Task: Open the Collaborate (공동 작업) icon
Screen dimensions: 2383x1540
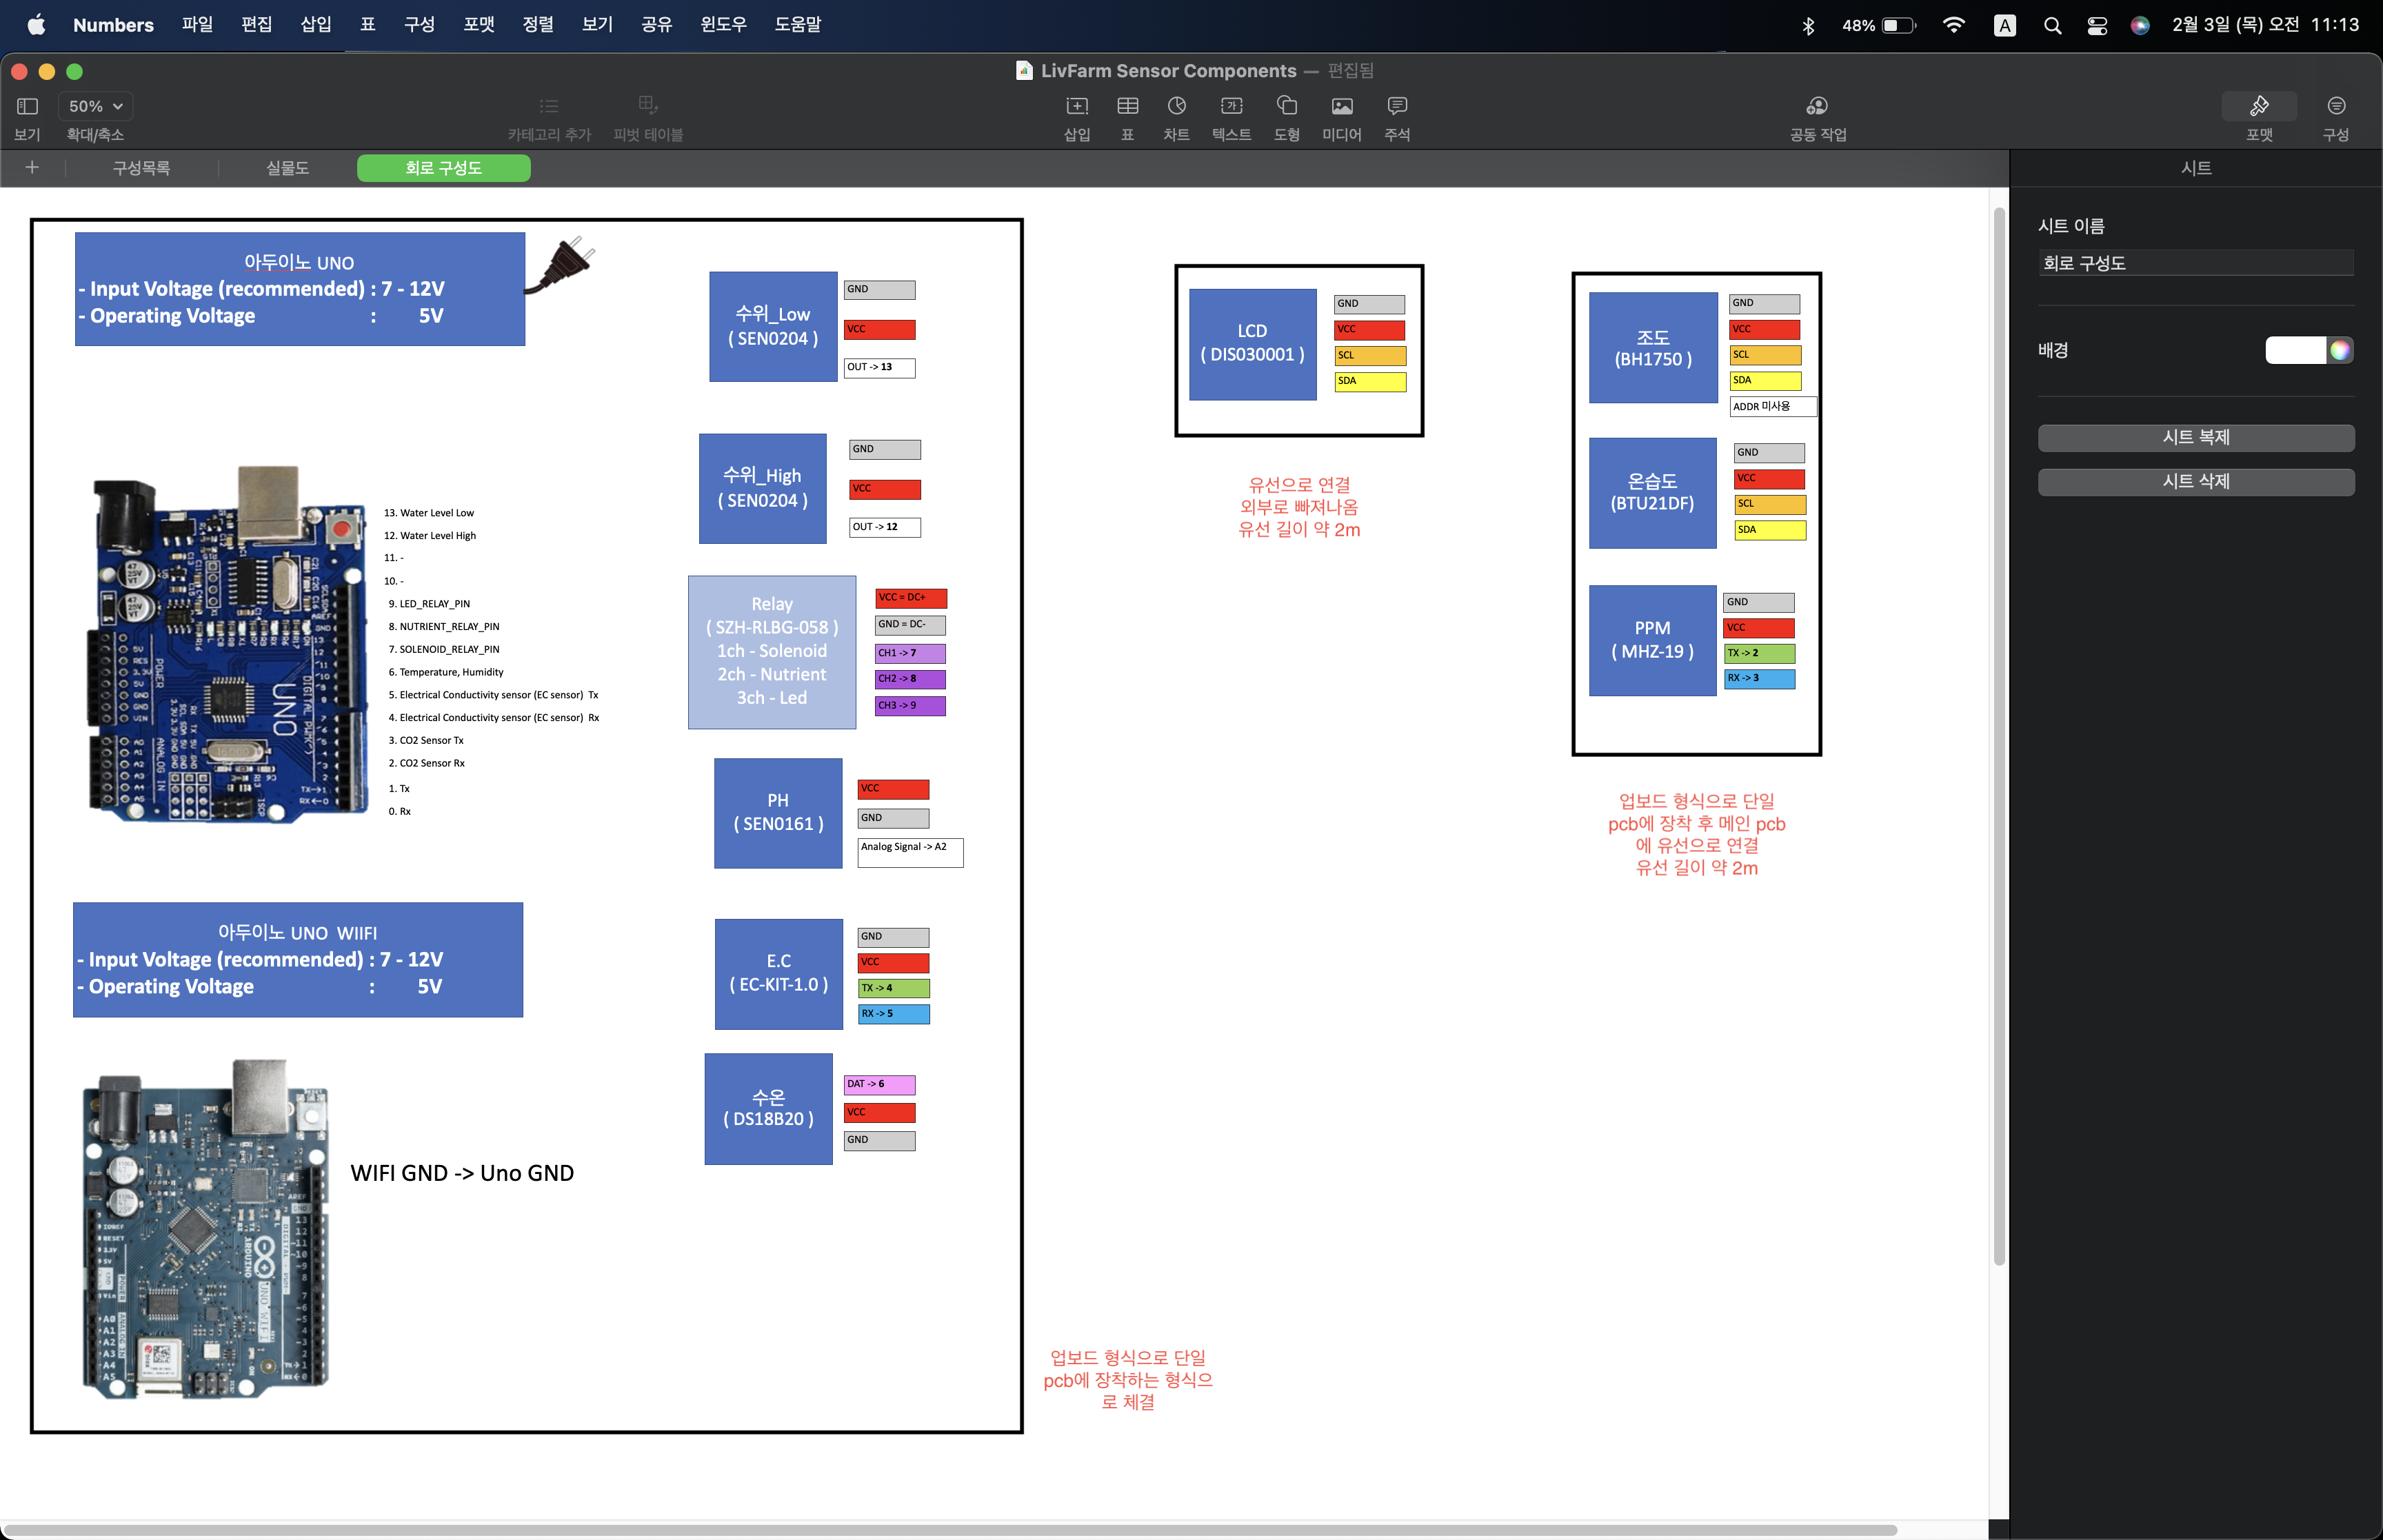Action: pyautogui.click(x=1816, y=106)
